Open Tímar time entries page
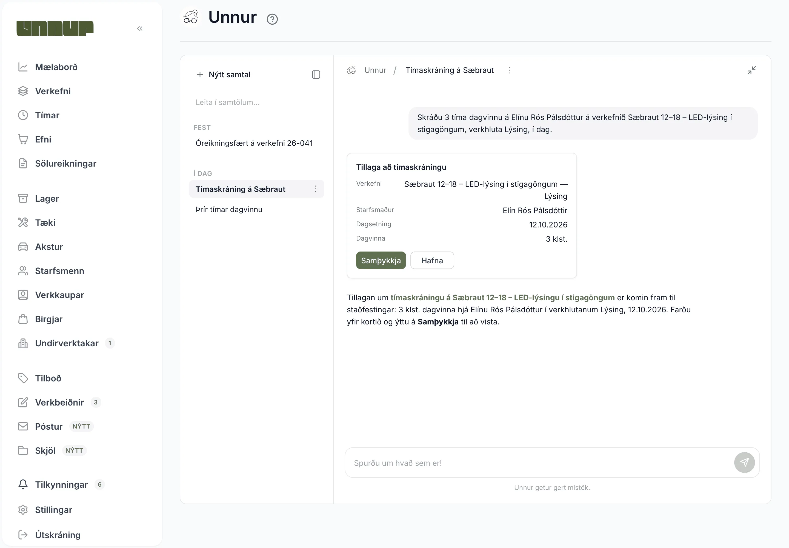This screenshot has height=548, width=789. coord(47,115)
